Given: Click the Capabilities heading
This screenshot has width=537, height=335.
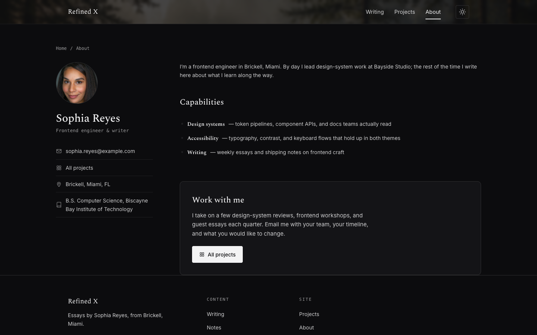Looking at the screenshot, I should point(202,102).
